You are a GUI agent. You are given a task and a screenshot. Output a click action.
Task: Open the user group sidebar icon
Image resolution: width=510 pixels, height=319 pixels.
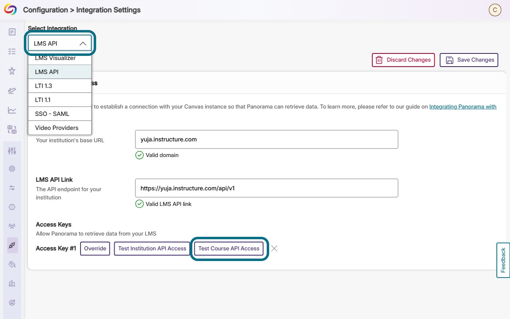click(12, 227)
